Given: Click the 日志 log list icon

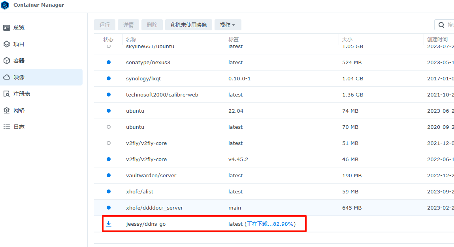Looking at the screenshot, I should (7, 127).
